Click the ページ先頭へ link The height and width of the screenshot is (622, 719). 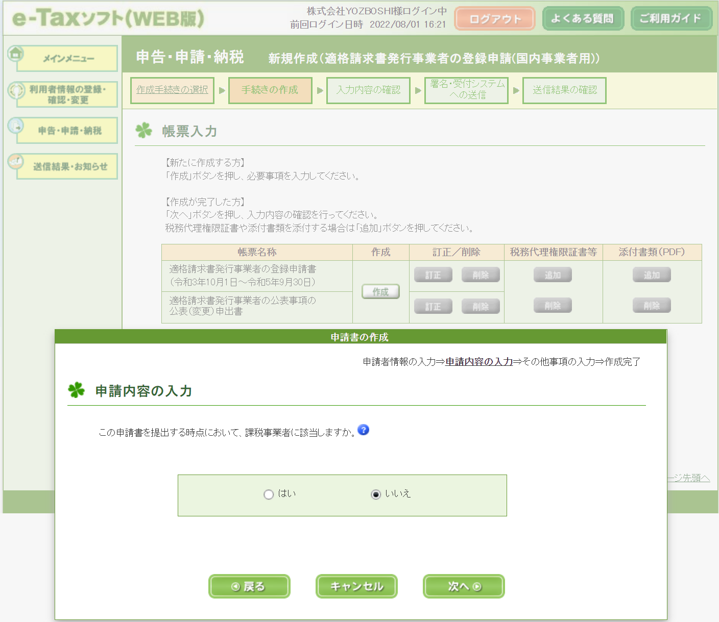pos(688,478)
